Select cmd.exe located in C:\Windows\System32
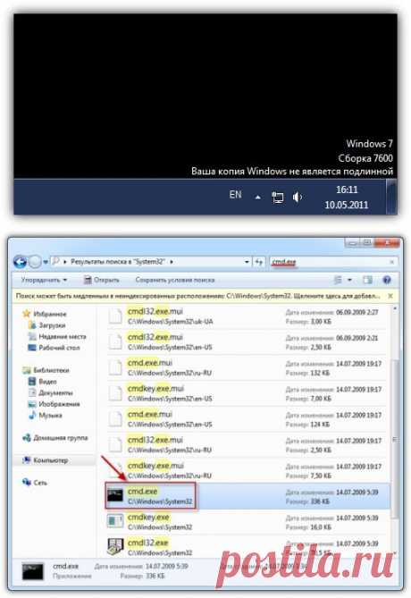The width and height of the screenshot is (411, 598). point(247,496)
